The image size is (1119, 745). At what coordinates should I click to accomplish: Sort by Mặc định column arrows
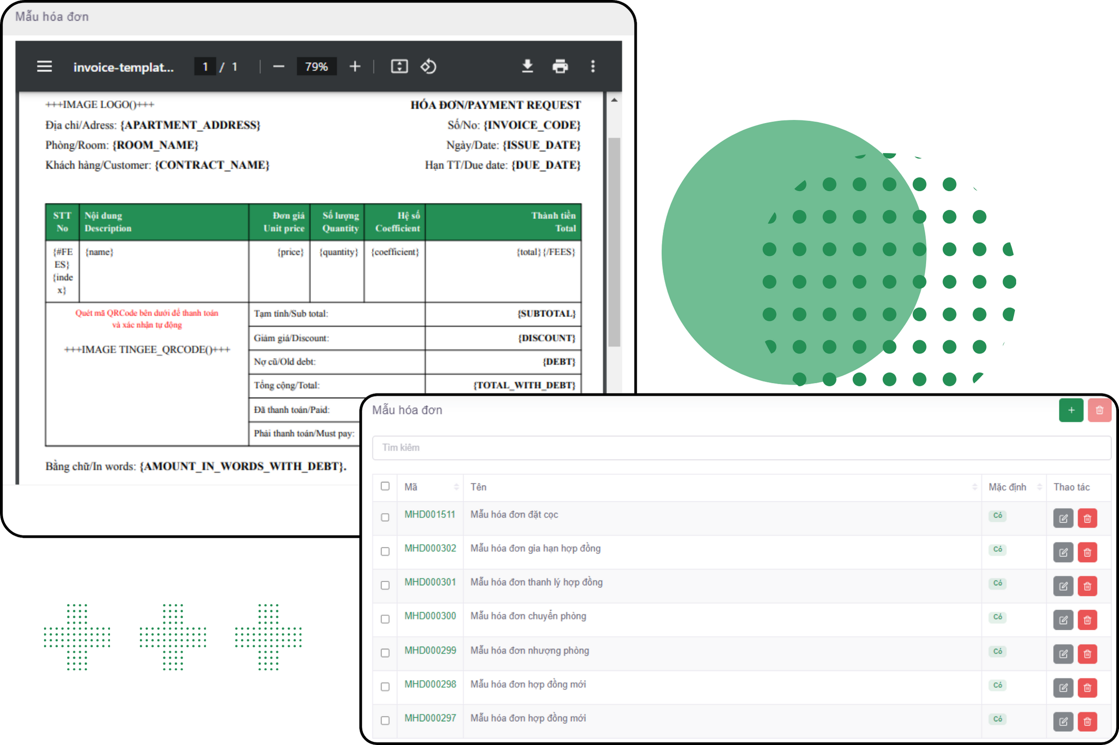(x=1039, y=487)
